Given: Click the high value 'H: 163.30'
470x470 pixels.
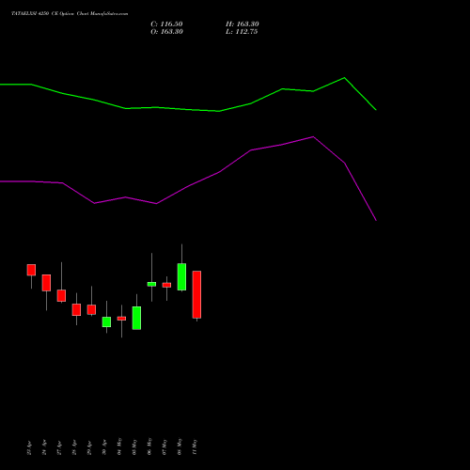Looking at the screenshot, I should point(243,24).
